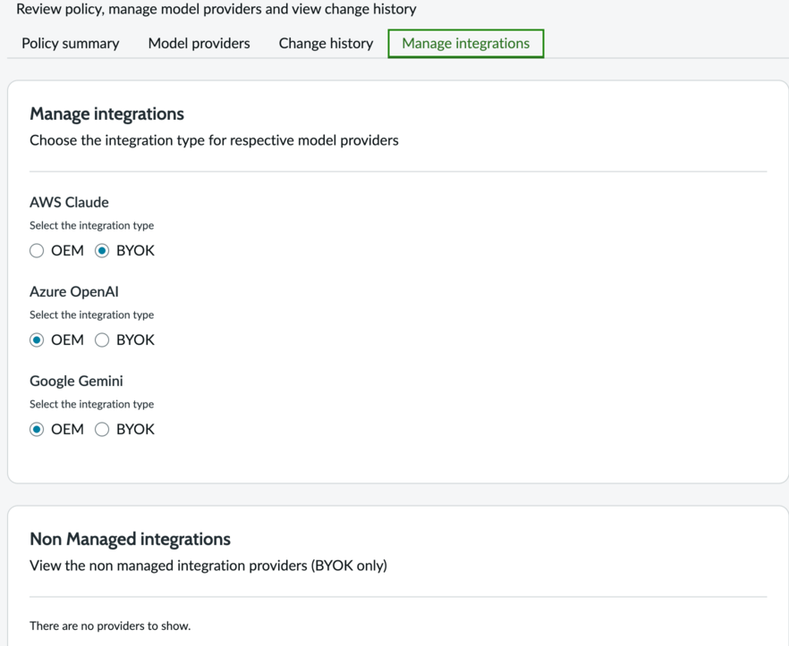Open the Policy summary tab
Viewport: 789px width, 646px height.
coord(71,43)
